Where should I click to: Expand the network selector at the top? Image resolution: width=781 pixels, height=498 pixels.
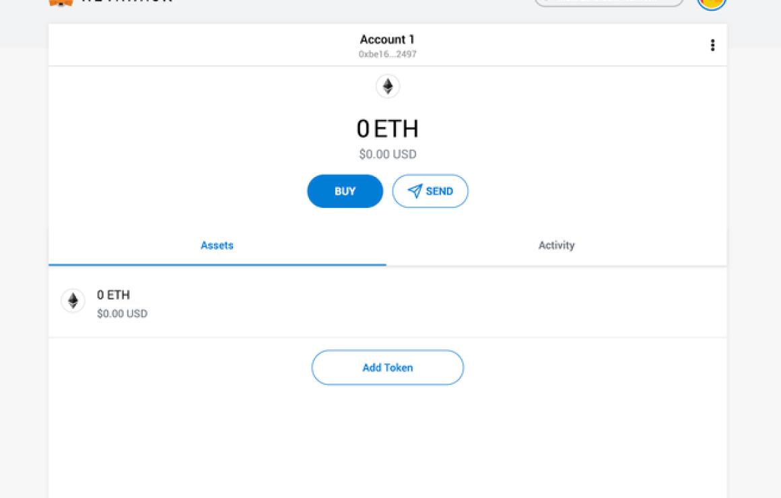tap(609, 3)
